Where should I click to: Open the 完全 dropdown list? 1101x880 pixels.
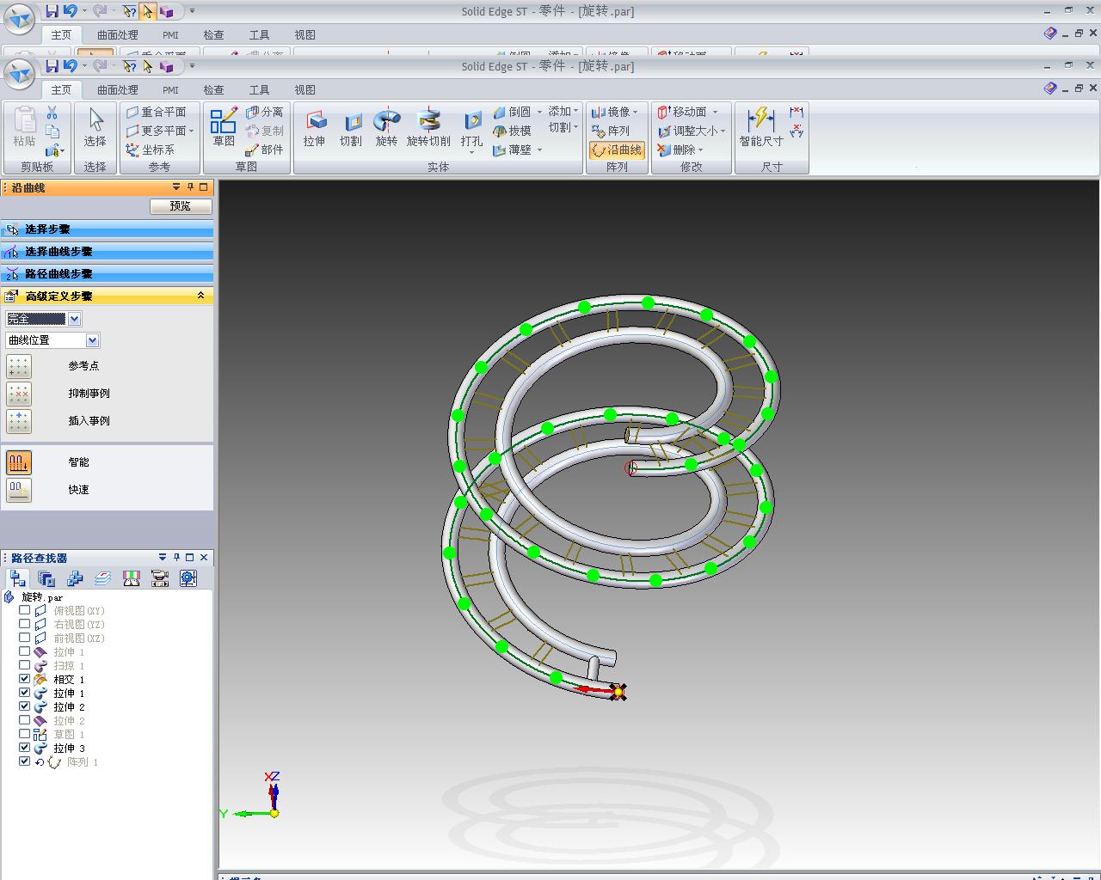[x=75, y=319]
